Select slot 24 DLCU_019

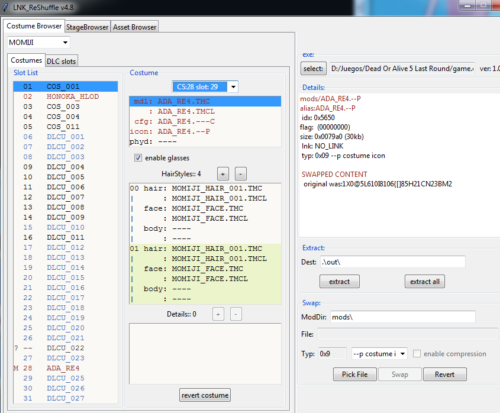tap(65, 318)
